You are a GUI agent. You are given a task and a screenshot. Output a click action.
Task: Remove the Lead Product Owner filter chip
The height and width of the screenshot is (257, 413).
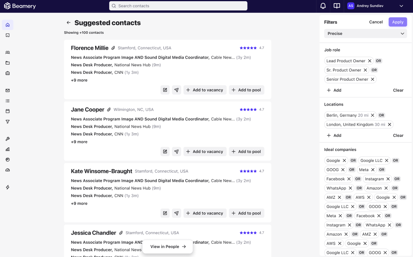tap(370, 61)
